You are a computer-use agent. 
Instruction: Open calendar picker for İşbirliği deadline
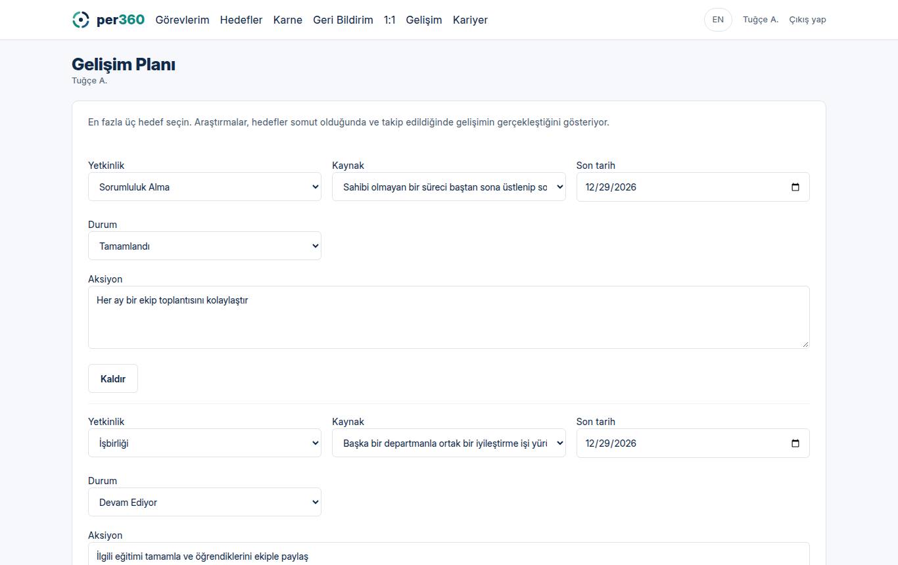click(x=795, y=443)
